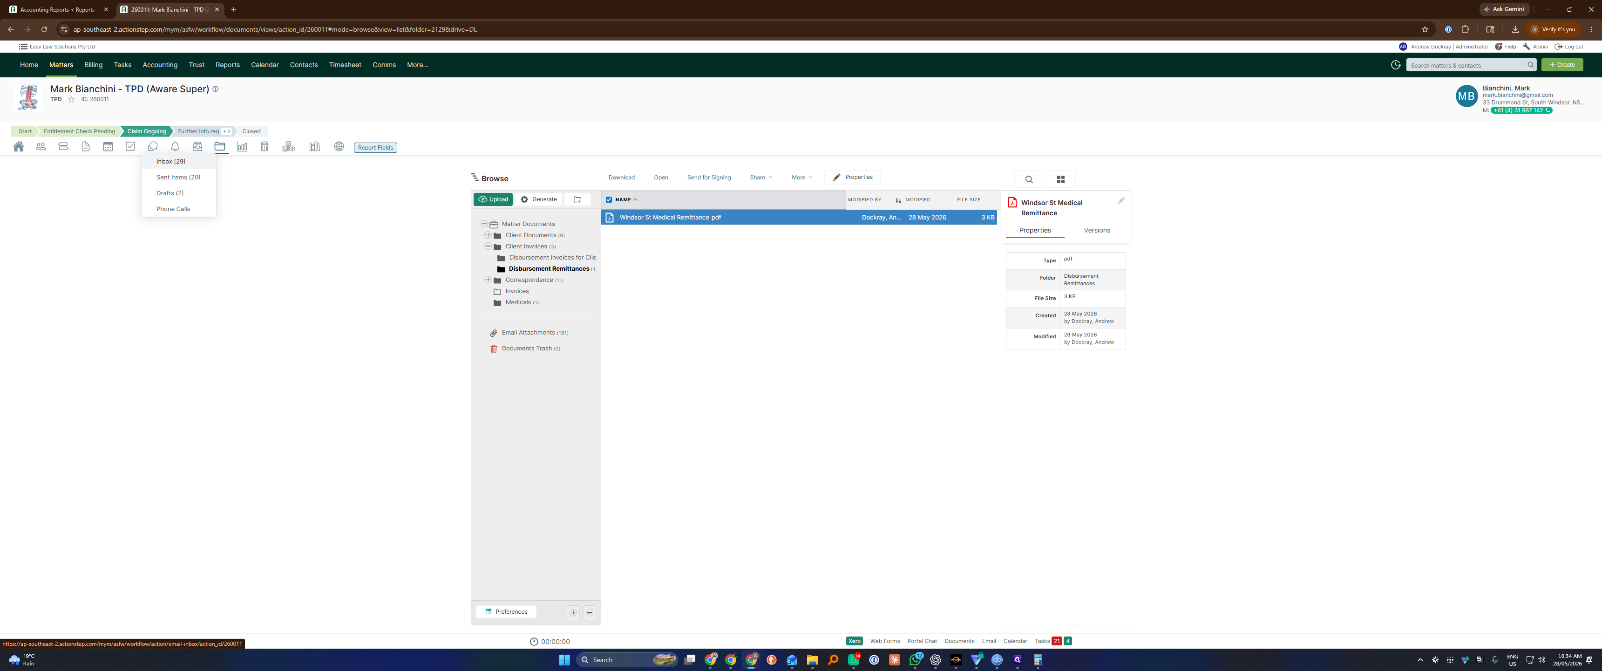
Task: Click Send for Signing
Action: coord(709,178)
